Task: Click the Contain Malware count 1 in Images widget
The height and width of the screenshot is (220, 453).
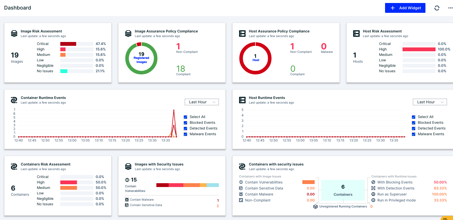Action: (218, 200)
